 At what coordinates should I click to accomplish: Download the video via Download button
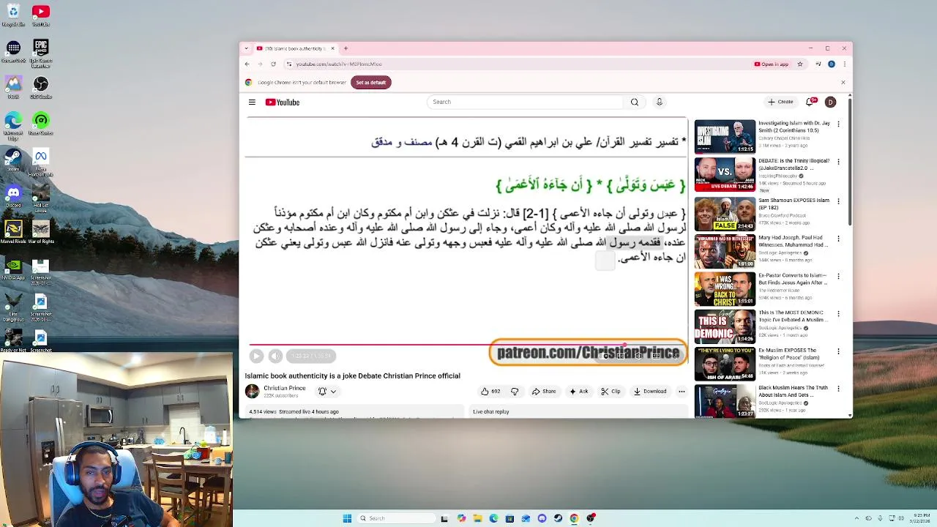650,392
